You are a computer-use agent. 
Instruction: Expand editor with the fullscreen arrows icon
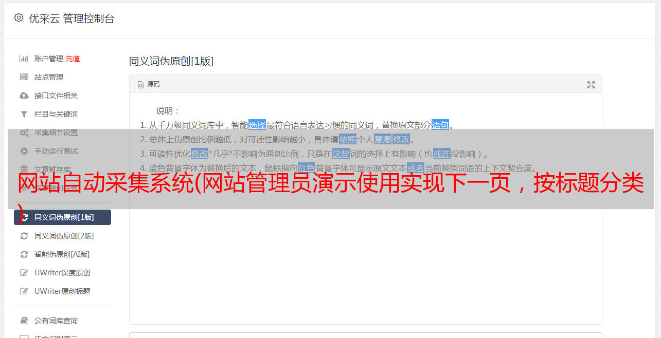point(591,85)
